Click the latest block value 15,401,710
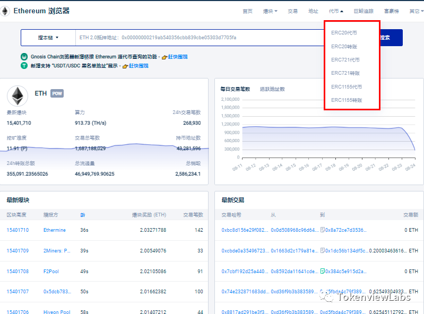The height and width of the screenshot is (314, 424). [19, 123]
